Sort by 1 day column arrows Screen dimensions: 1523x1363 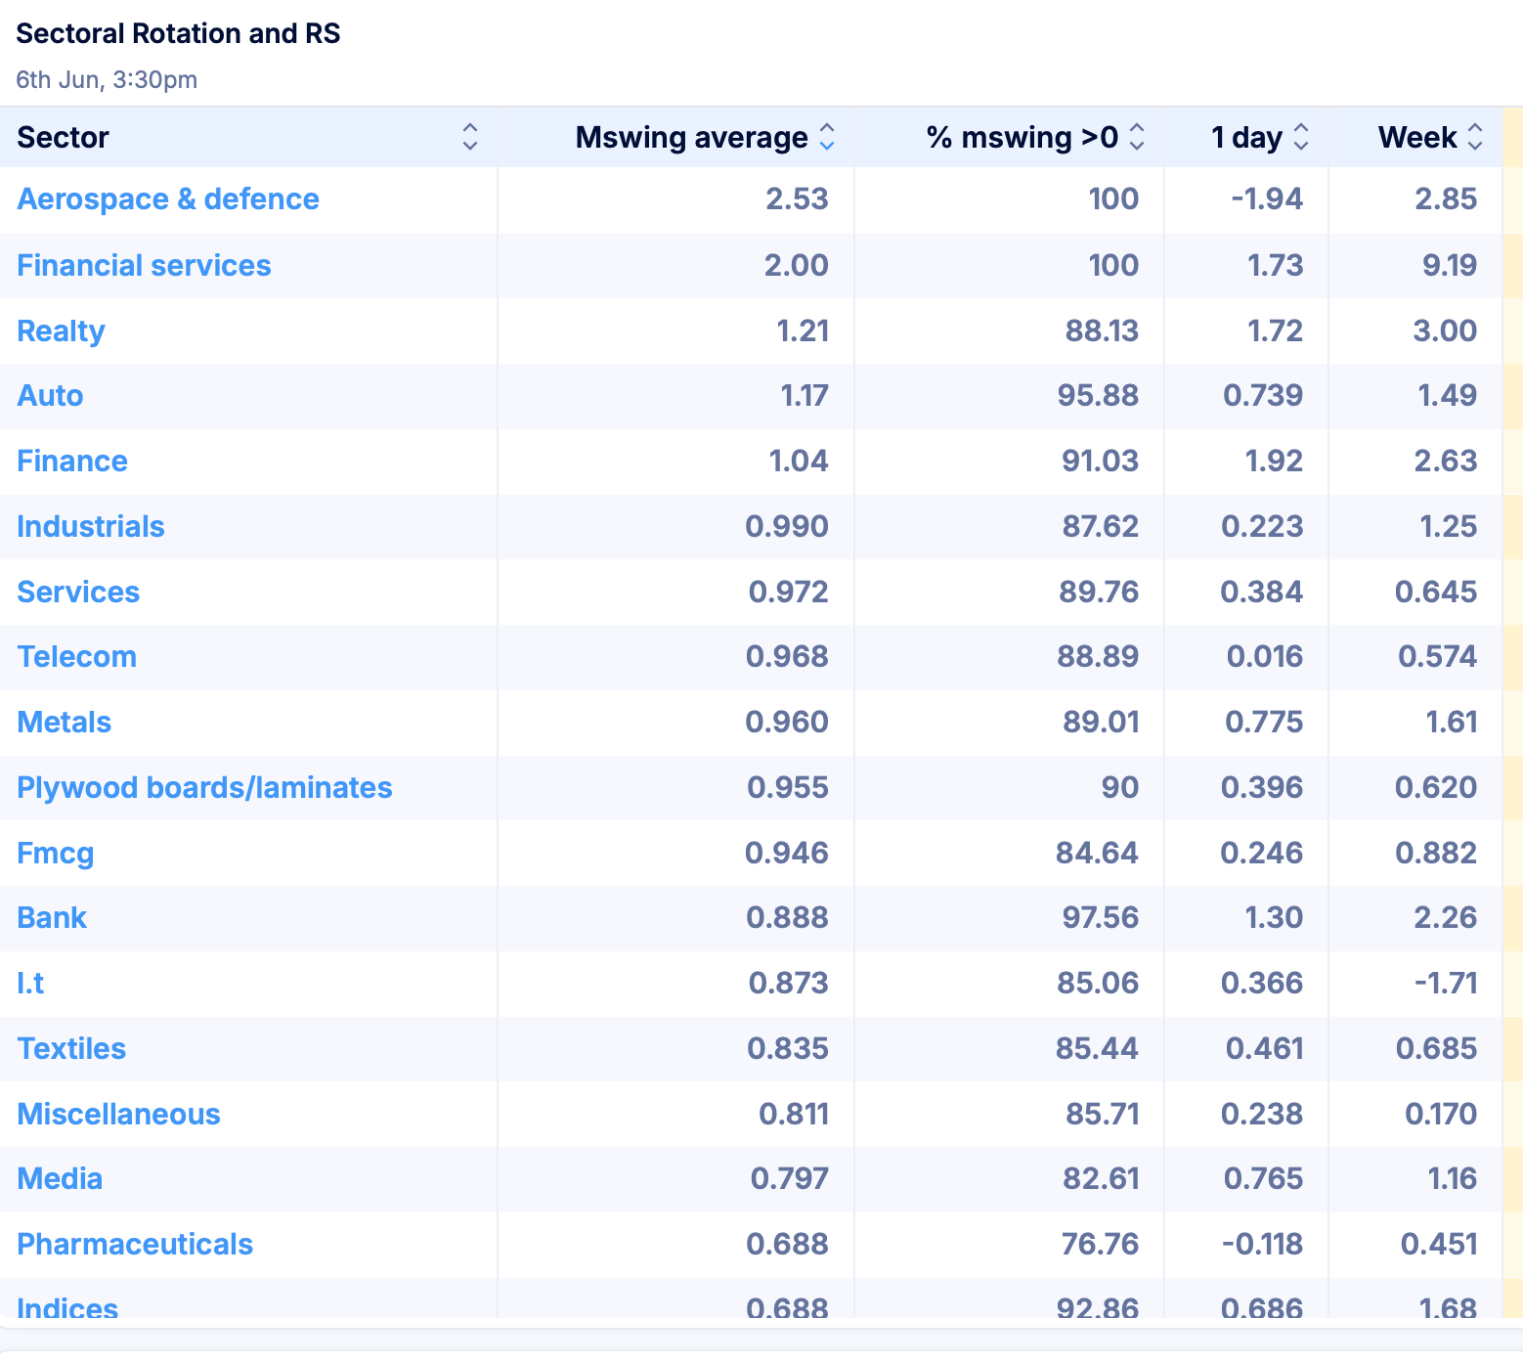click(1301, 137)
